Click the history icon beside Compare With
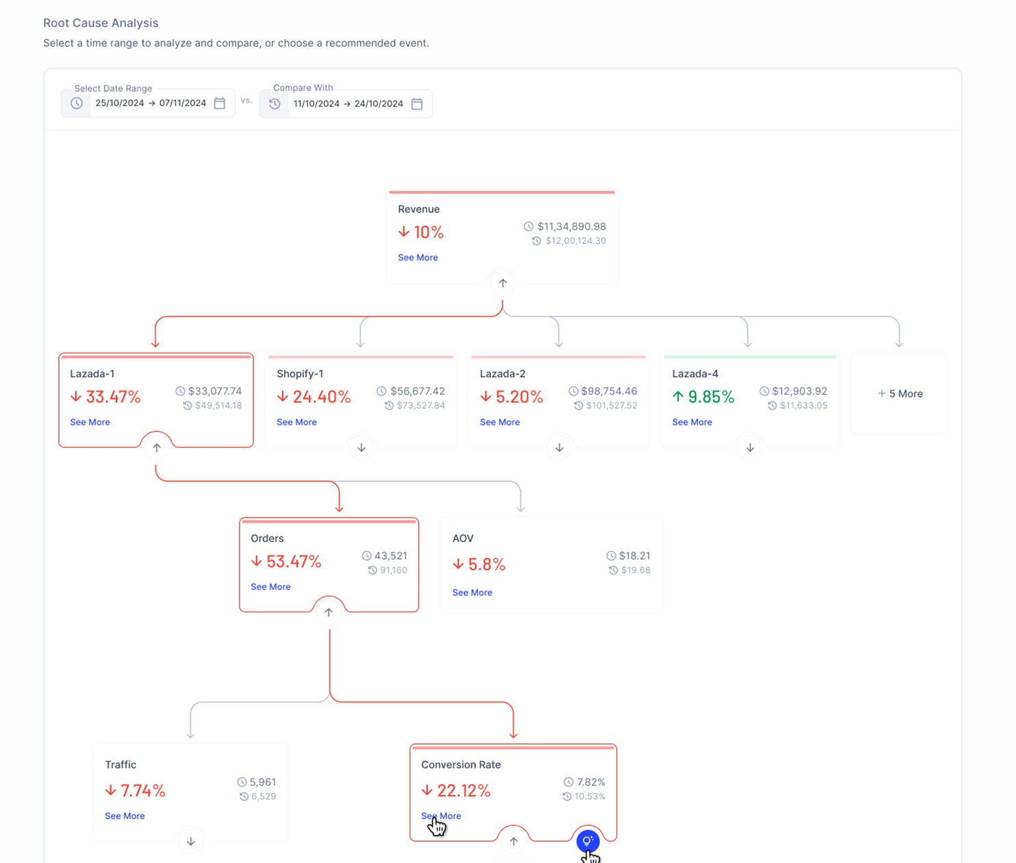The image size is (1016, 863). [x=275, y=104]
